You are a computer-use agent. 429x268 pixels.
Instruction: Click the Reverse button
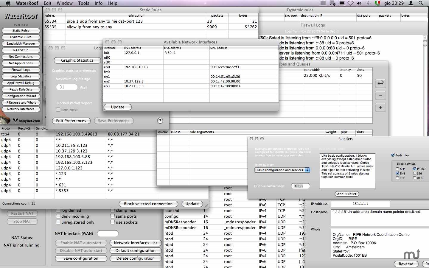click(x=406, y=264)
